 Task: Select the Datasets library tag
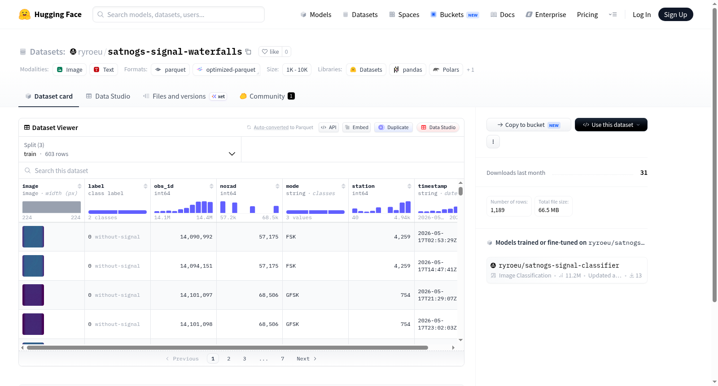click(x=366, y=69)
